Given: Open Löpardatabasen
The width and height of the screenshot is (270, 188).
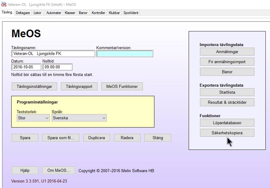Looking at the screenshot, I should click(227, 123).
